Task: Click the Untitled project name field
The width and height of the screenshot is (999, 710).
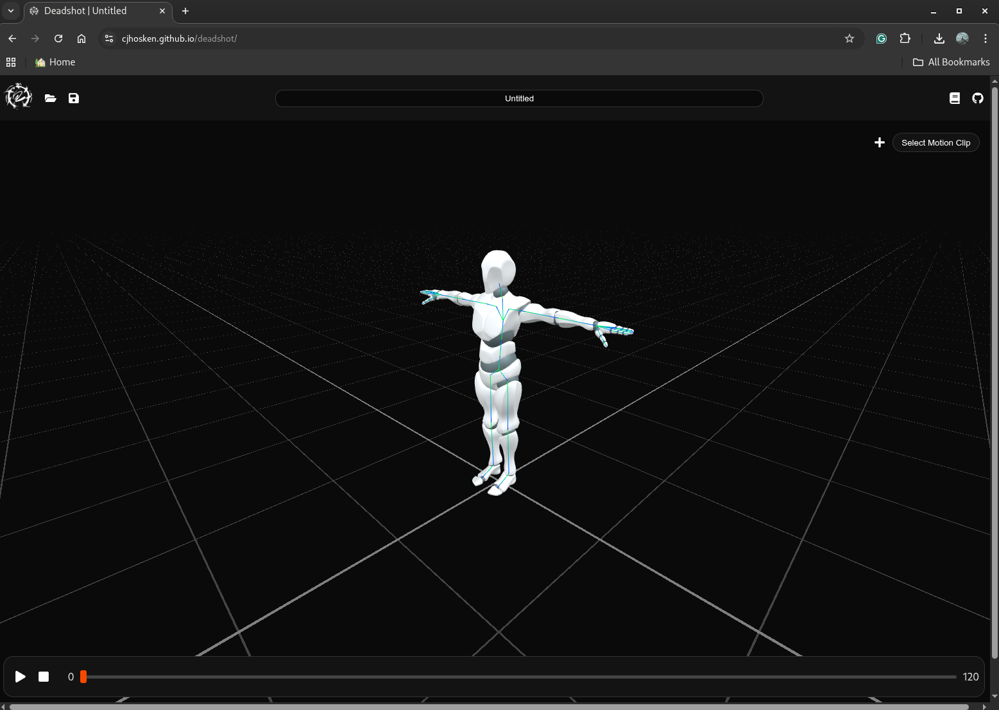Action: (x=519, y=98)
